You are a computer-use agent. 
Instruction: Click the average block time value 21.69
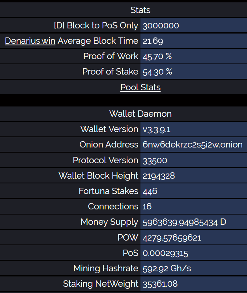pos(153,41)
